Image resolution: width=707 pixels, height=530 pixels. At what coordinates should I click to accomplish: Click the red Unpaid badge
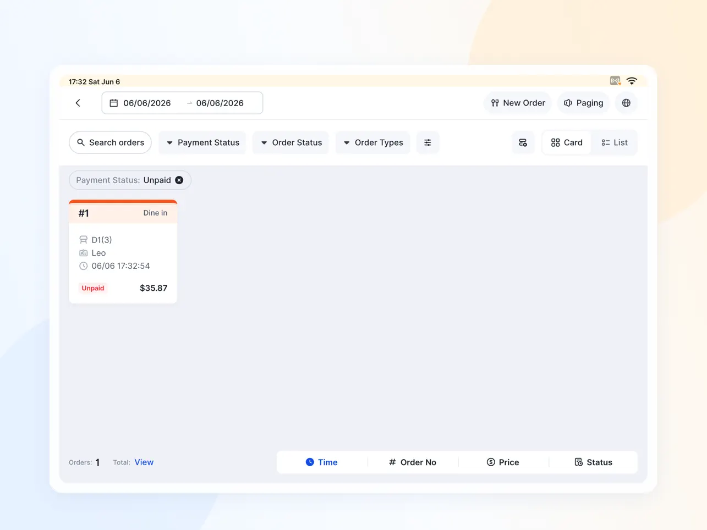93,288
